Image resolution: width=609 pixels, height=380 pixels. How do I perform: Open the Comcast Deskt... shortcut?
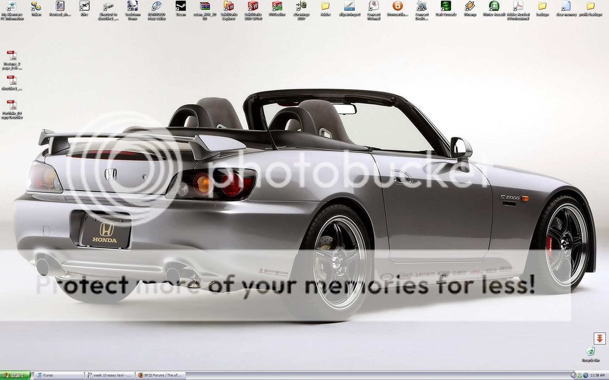tap(422, 11)
